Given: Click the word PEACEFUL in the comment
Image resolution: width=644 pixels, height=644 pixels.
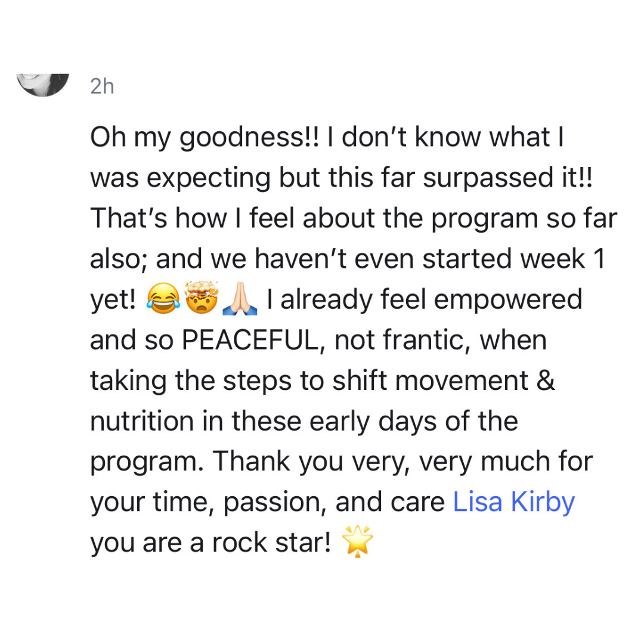Looking at the screenshot, I should point(250,340).
